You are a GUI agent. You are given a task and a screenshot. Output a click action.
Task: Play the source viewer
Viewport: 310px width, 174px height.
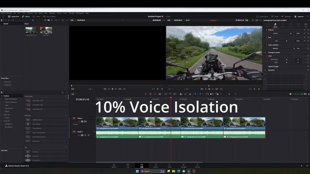click(x=116, y=89)
